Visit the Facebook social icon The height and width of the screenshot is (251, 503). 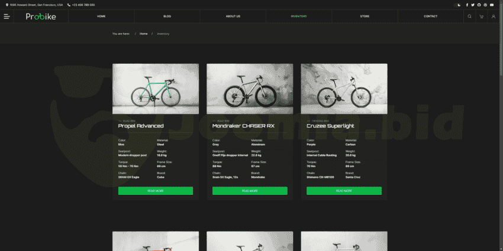click(x=466, y=5)
